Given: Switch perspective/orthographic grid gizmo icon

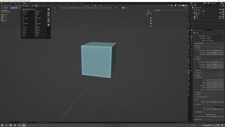Looking at the screenshot, I should 151,26.
